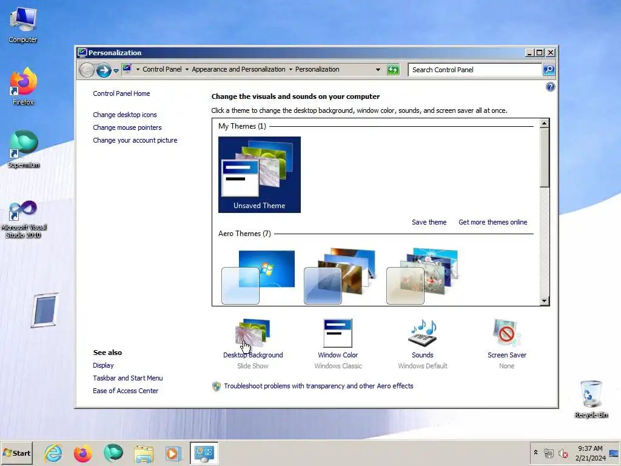Open the Desktop Background icon
Image resolution: width=621 pixels, height=466 pixels.
pos(253,333)
